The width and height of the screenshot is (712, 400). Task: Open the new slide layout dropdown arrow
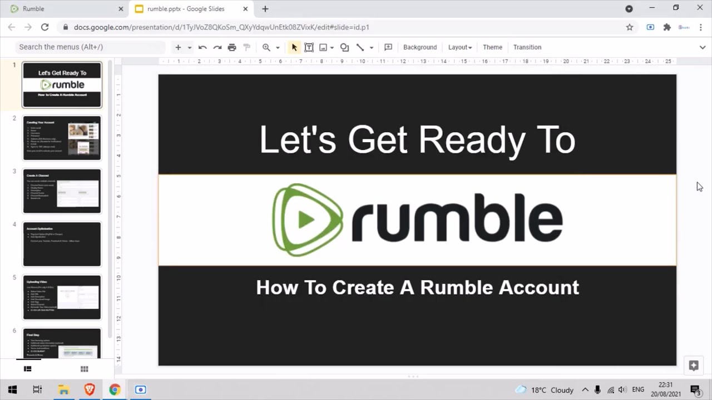190,48
